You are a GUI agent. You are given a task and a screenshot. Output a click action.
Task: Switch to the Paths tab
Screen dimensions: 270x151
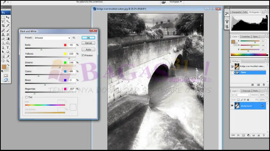click(256, 91)
